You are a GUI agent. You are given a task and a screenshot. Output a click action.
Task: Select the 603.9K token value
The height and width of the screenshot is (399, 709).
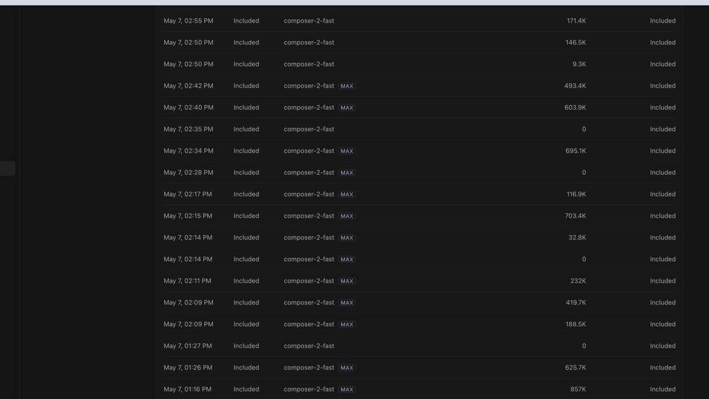coord(575,108)
